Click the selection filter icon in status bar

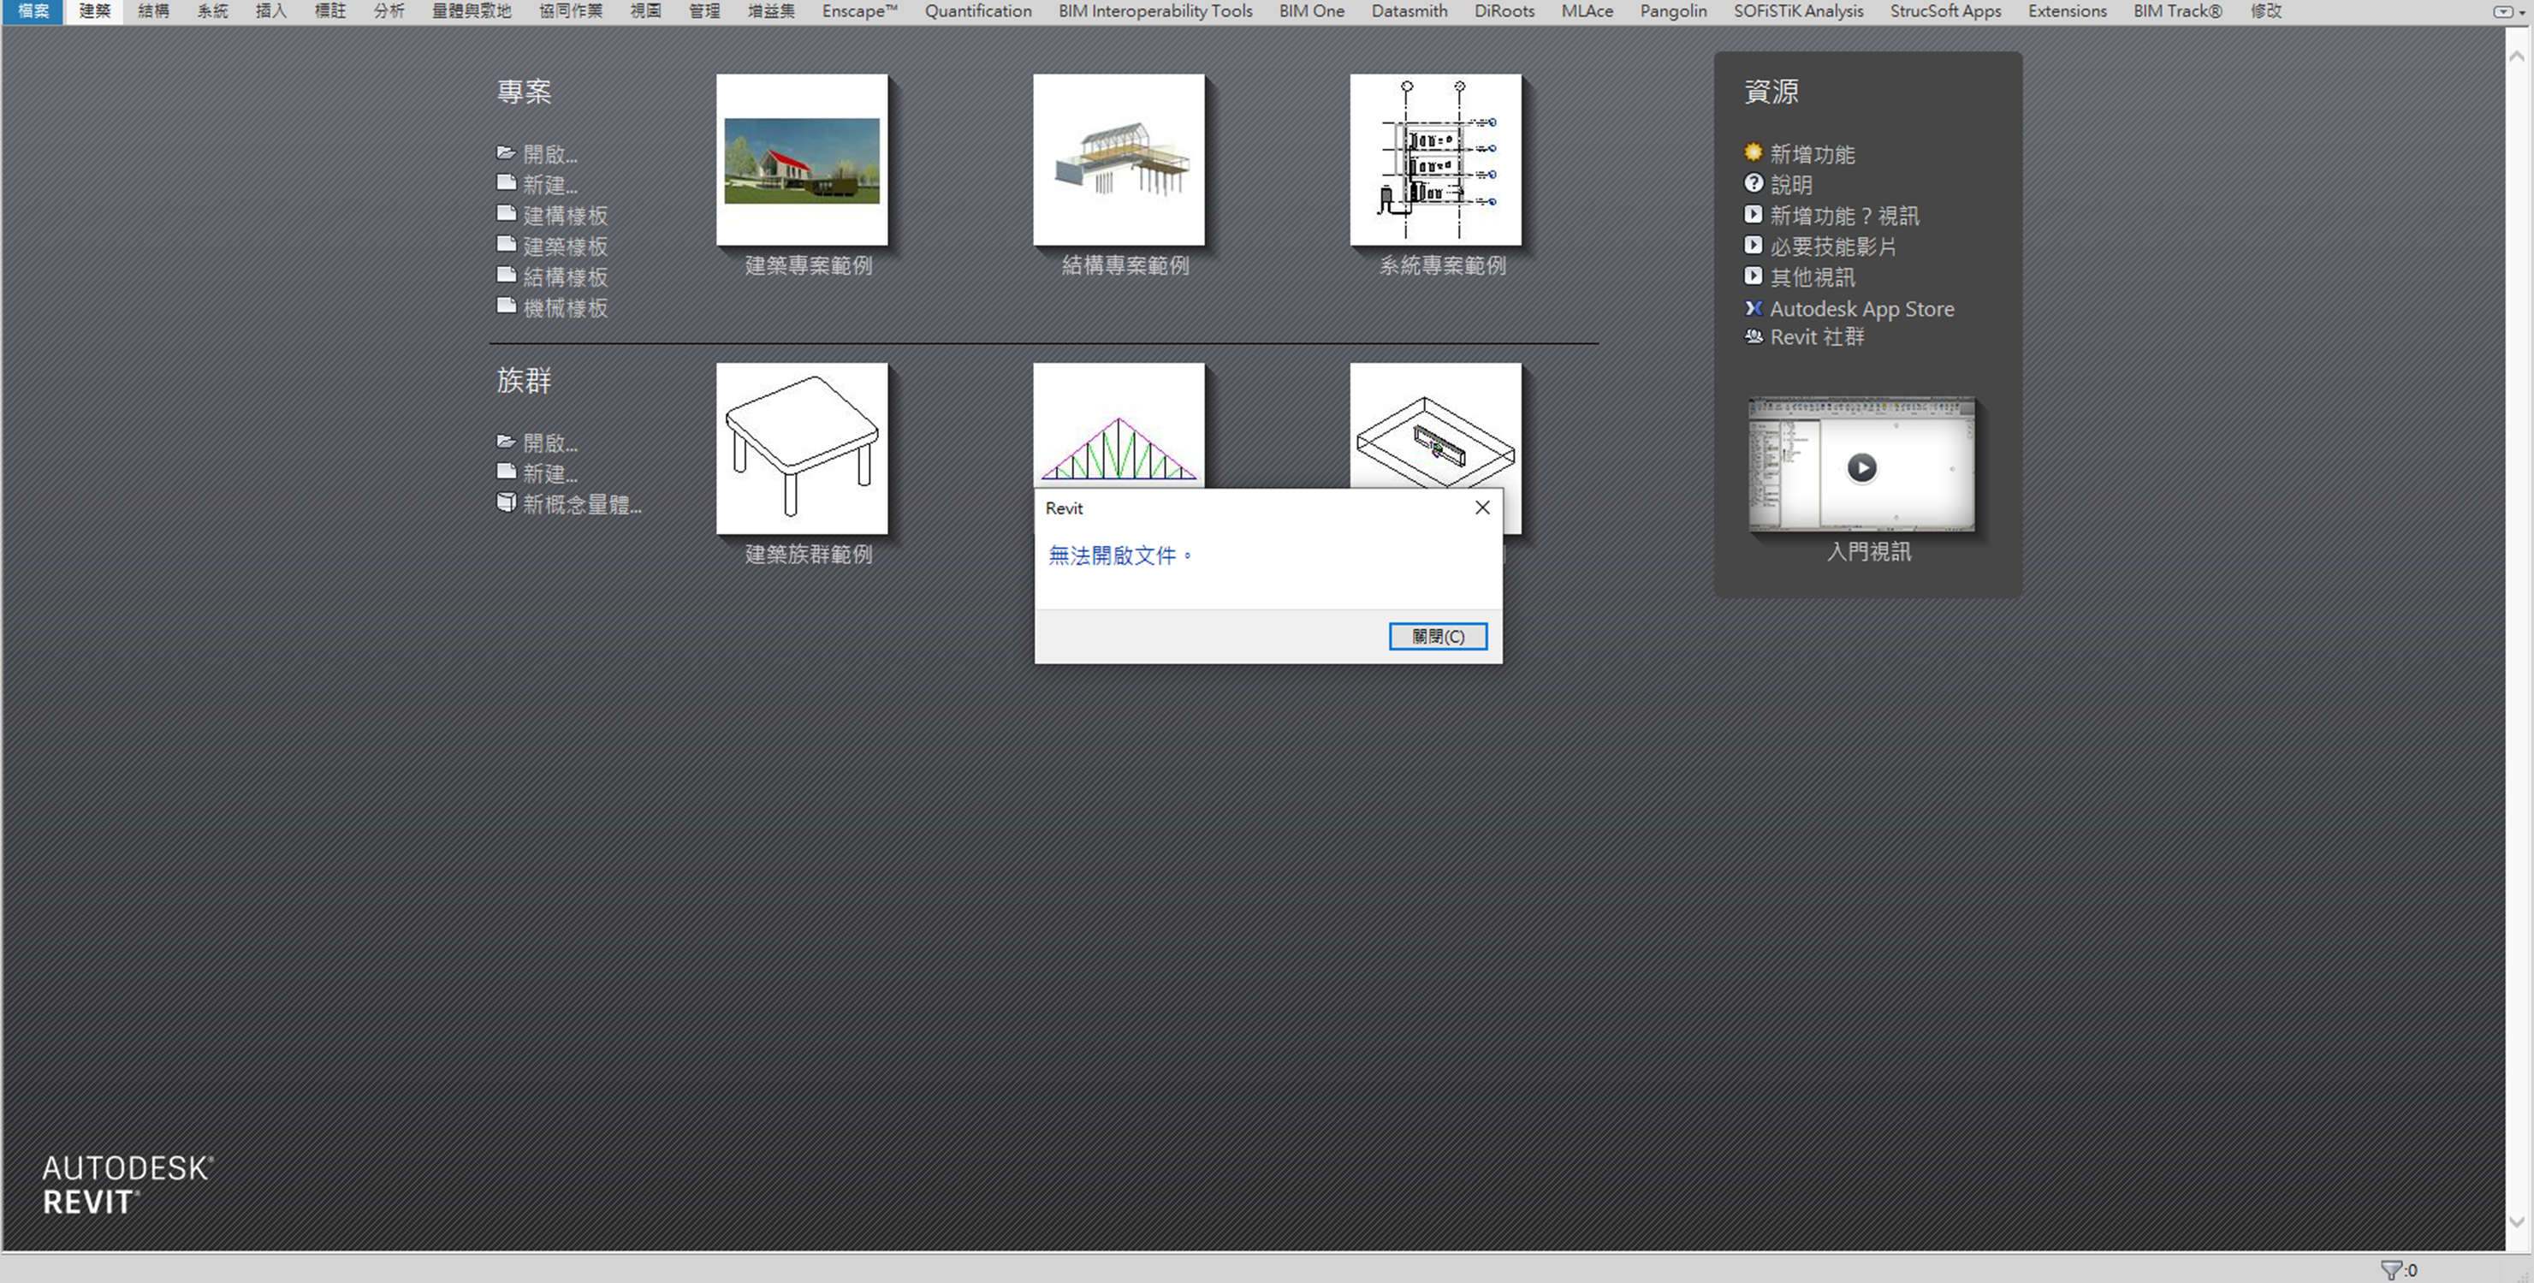tap(2390, 1270)
